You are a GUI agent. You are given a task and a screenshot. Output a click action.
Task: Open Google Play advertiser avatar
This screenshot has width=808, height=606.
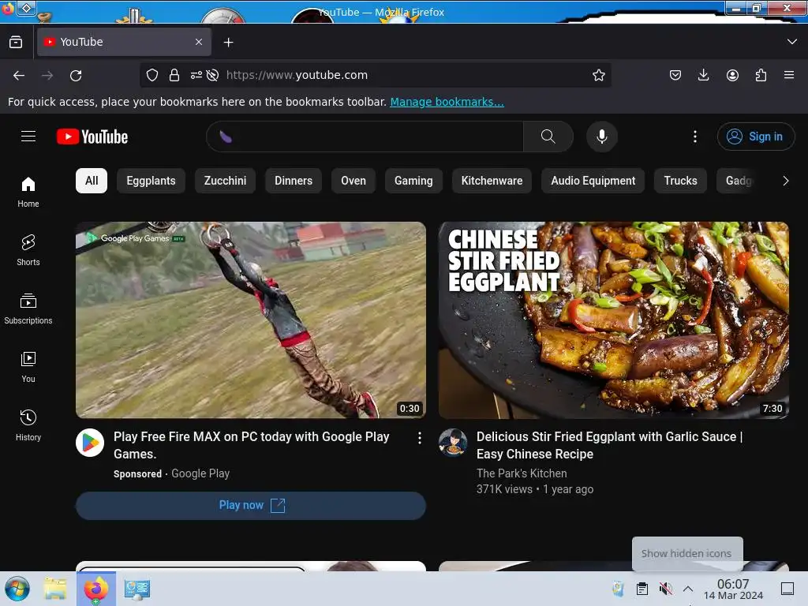90,443
